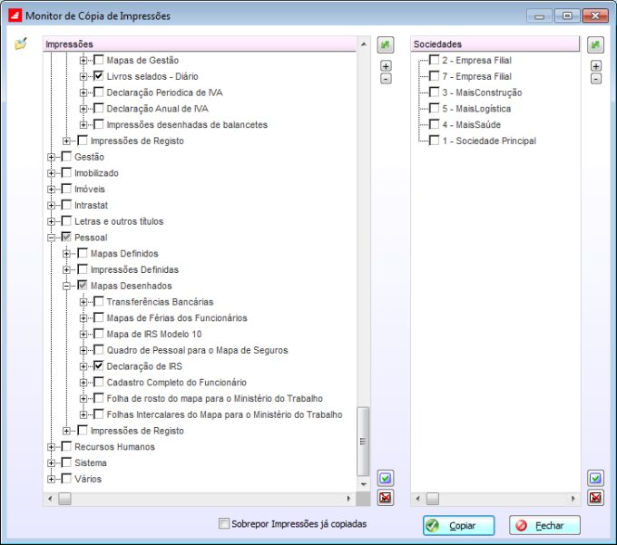Click the folder pencil icon at top left
Screen dimensions: 617x545
tap(21, 44)
